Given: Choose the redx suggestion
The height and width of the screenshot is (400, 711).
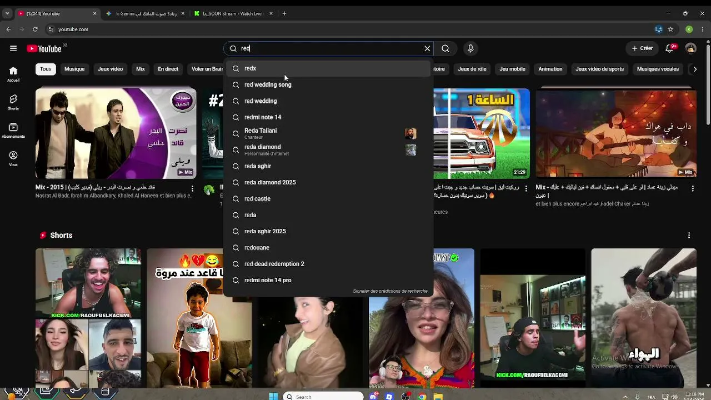Looking at the screenshot, I should click(x=328, y=68).
